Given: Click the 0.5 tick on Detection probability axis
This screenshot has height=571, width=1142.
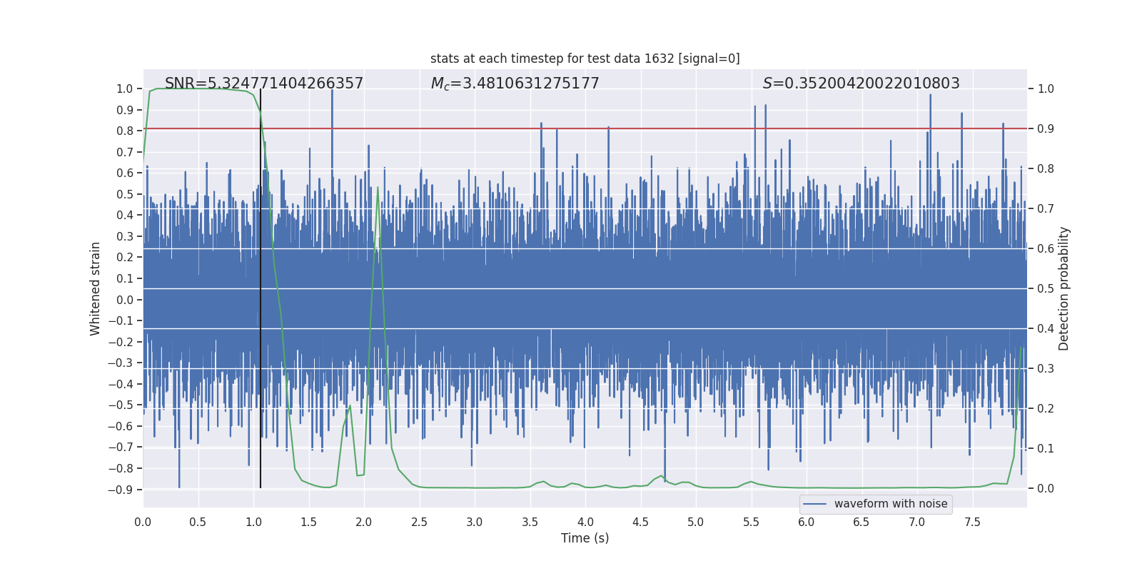Looking at the screenshot, I should 1046,288.
